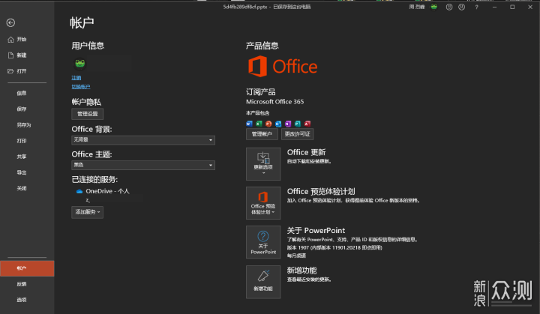Image resolution: width=540 pixels, height=314 pixels.
Task: Open 反馈 (Feedback) in the sidebar
Action: [x=22, y=284]
